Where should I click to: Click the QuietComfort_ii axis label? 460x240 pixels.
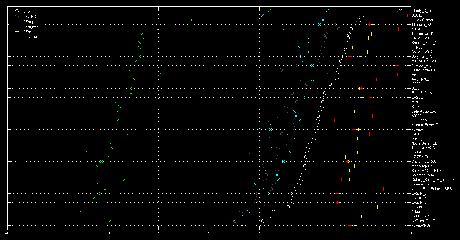click(x=423, y=70)
